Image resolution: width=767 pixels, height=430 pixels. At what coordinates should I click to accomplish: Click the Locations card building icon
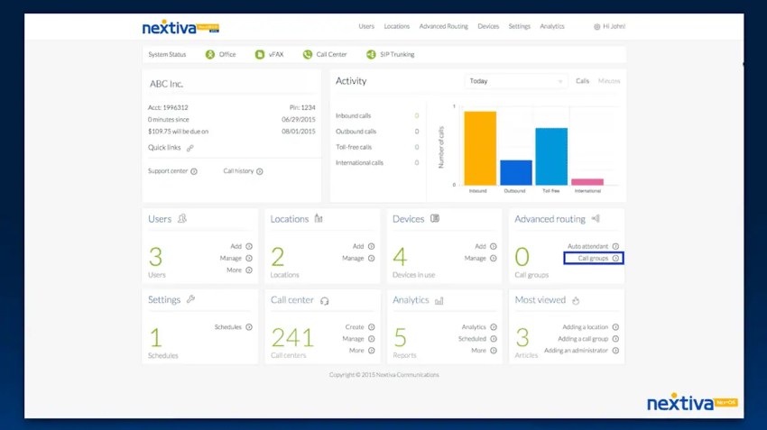pos(319,218)
